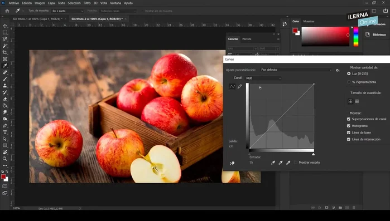
Task: Uncheck the Línea de base checkbox
Action: (349, 132)
